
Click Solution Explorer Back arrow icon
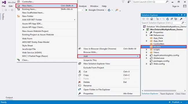143,19
